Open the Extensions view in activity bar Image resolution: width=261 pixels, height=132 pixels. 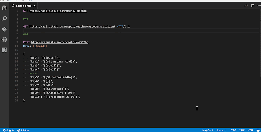[x=4, y=50]
